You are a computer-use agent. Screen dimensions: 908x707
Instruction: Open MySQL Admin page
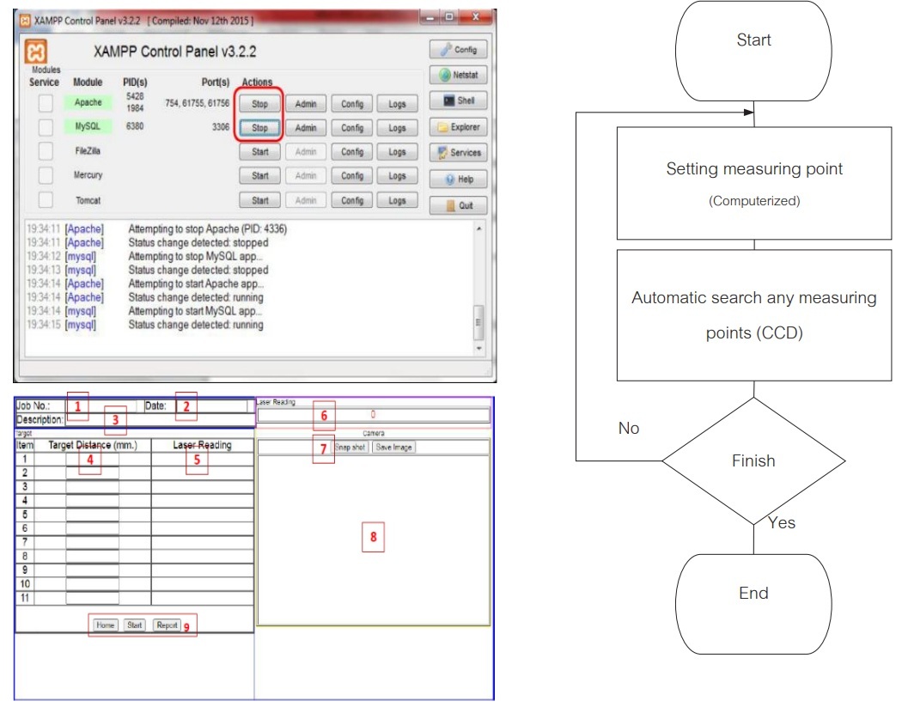(306, 128)
